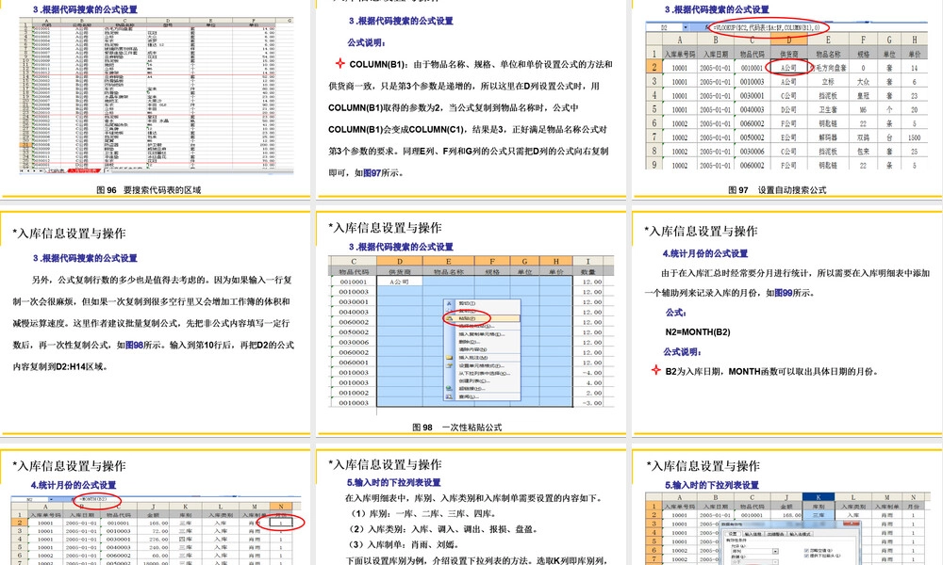Click 4.统计月份的公式设置 heading above N2 sheet

[74, 485]
